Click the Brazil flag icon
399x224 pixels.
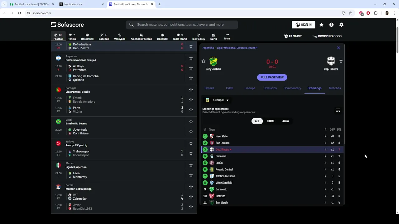coord(58,122)
